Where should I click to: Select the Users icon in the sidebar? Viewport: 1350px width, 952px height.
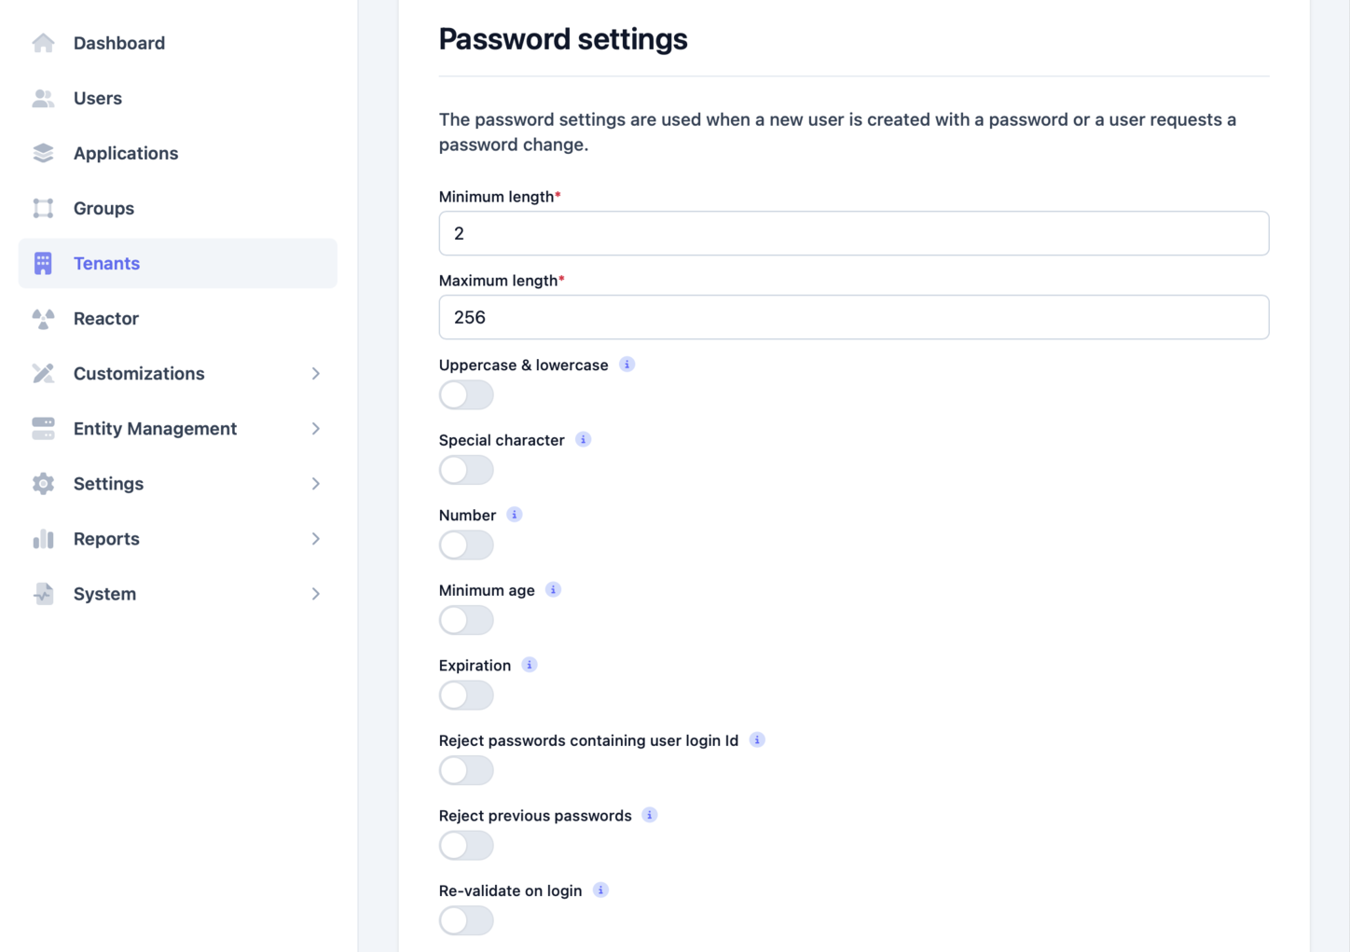43,98
